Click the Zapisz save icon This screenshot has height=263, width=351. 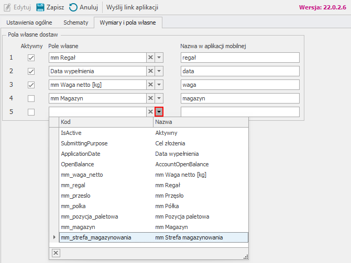pyautogui.click(x=40, y=7)
